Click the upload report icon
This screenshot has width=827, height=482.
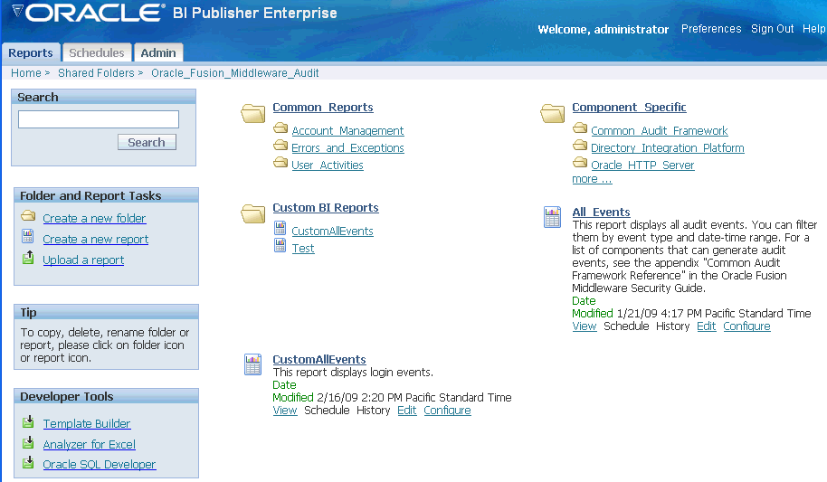28,258
